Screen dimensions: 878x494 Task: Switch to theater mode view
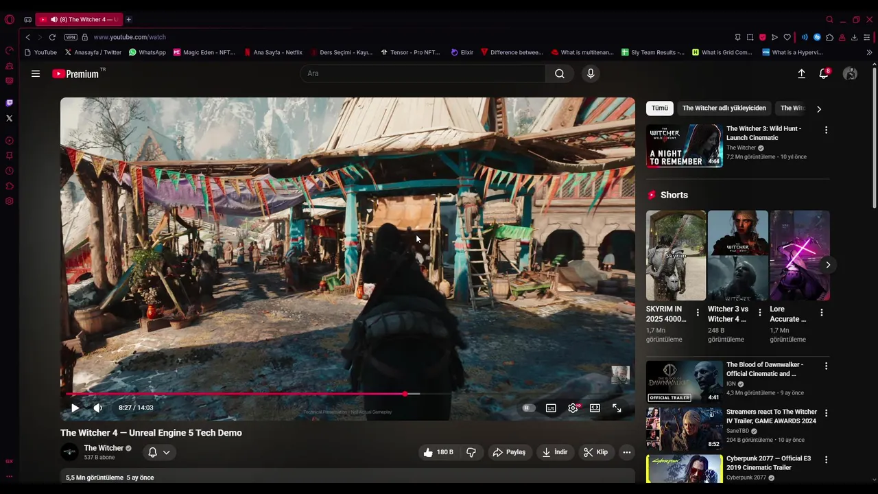coord(595,408)
